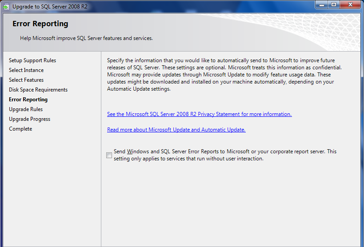The height and width of the screenshot is (247, 364).
Task: Select the Upgrade Rules step
Action: point(26,109)
